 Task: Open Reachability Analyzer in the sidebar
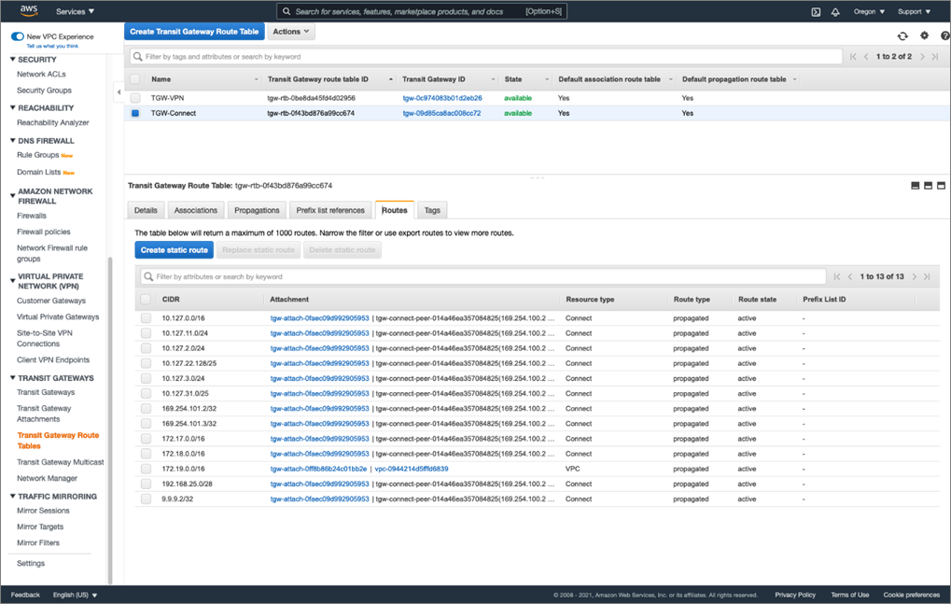click(53, 122)
